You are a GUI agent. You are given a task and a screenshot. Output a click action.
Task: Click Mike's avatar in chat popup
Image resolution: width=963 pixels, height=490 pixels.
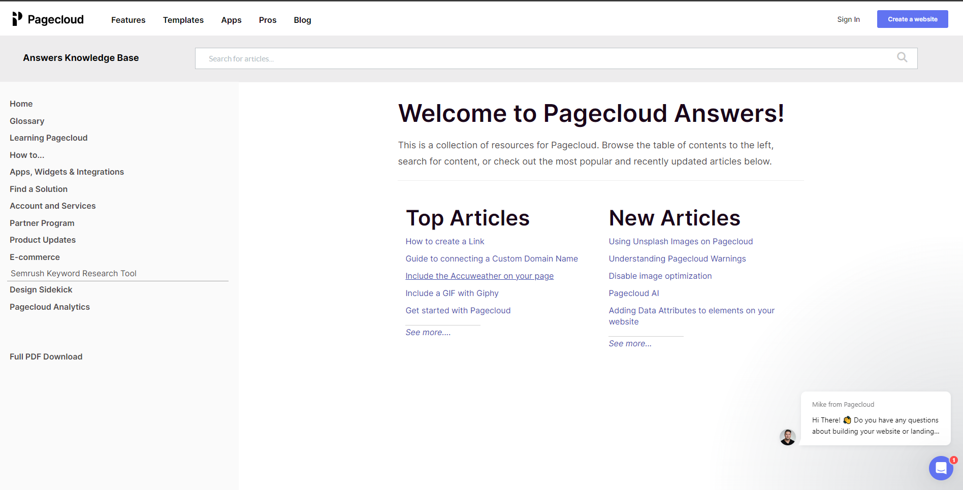(788, 437)
